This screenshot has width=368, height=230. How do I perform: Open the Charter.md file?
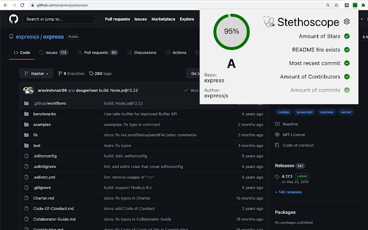(44, 198)
